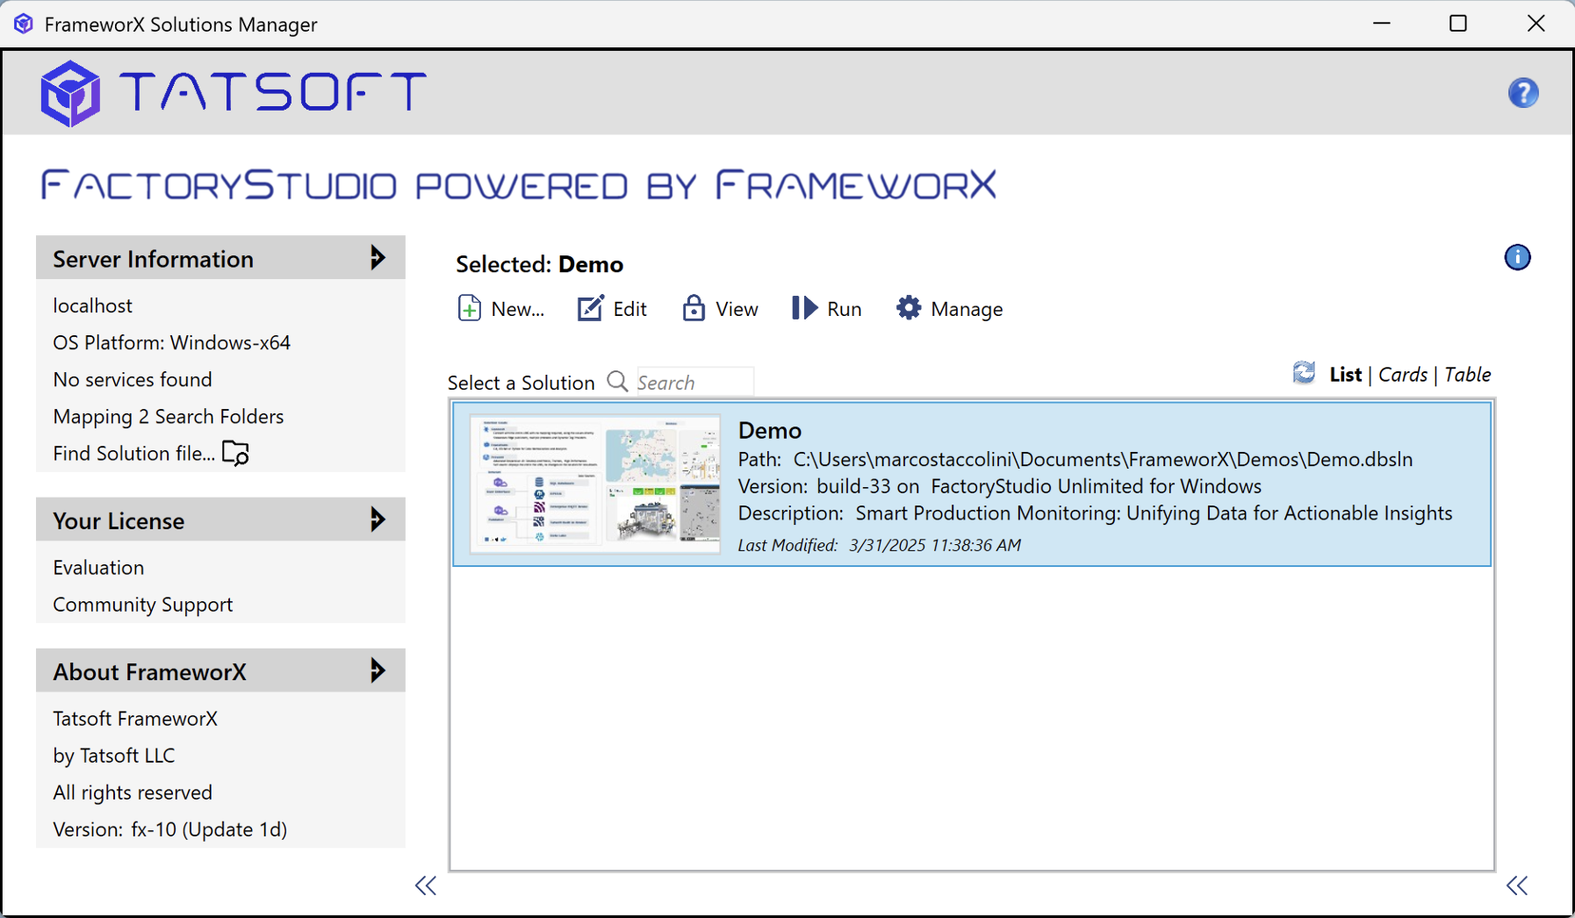The height and width of the screenshot is (918, 1575).
Task: Click the New... button label
Action: tap(518, 309)
